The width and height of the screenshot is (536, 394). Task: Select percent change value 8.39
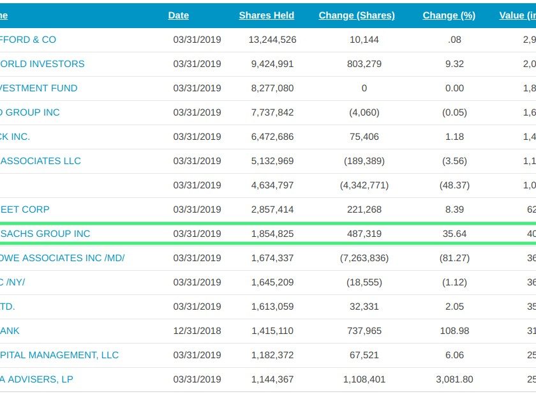[x=454, y=209]
